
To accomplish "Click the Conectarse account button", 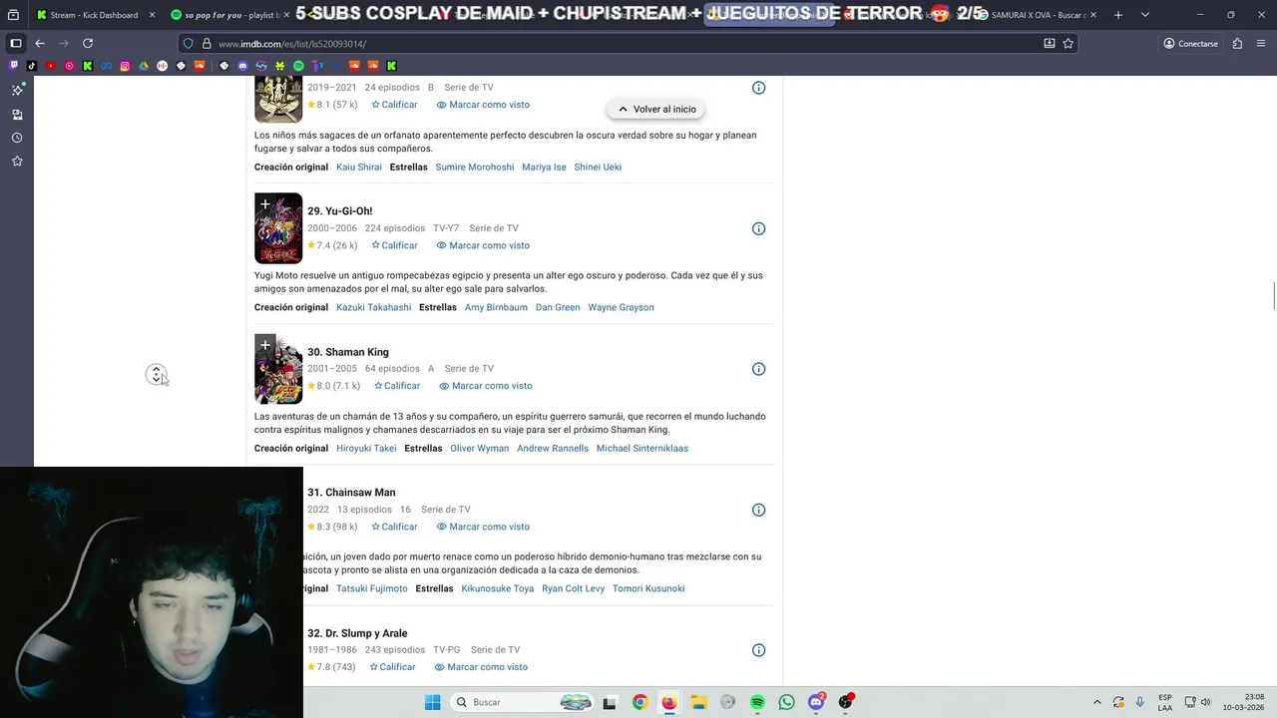I will (x=1190, y=44).
